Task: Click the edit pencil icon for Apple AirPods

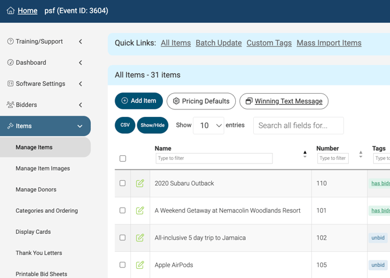Action: [x=140, y=265]
